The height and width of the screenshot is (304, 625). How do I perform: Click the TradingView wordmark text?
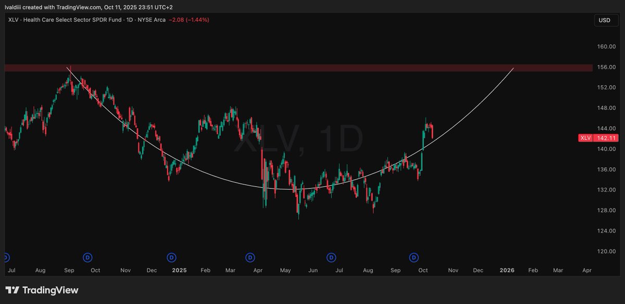point(51,290)
